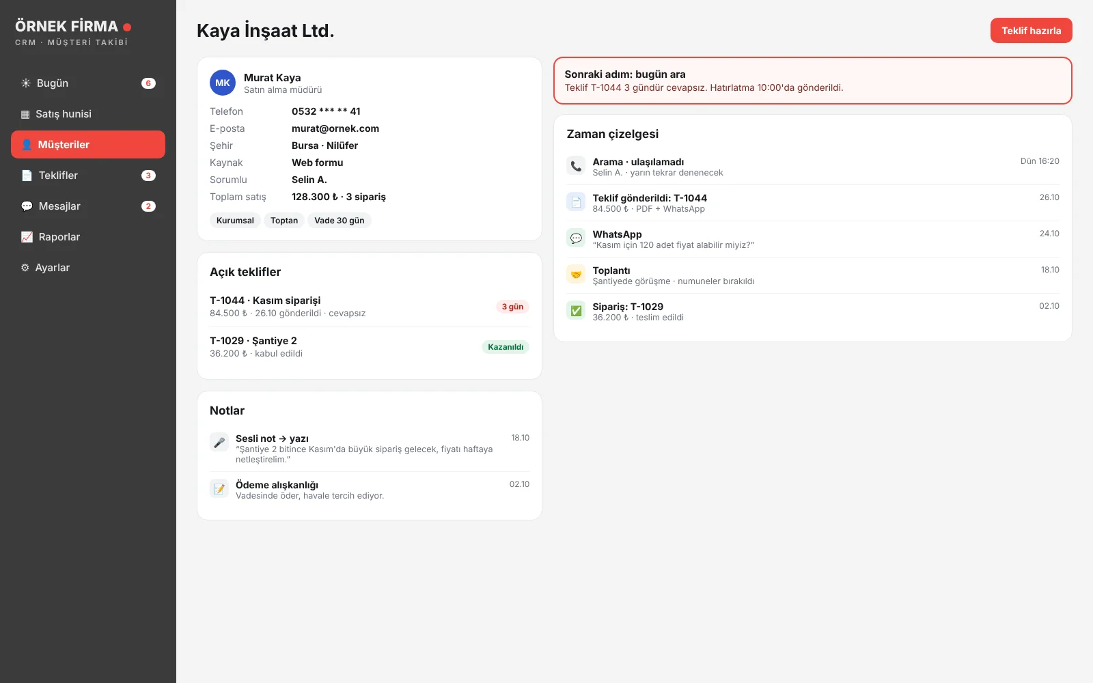Open the Teklifler section

[88, 176]
